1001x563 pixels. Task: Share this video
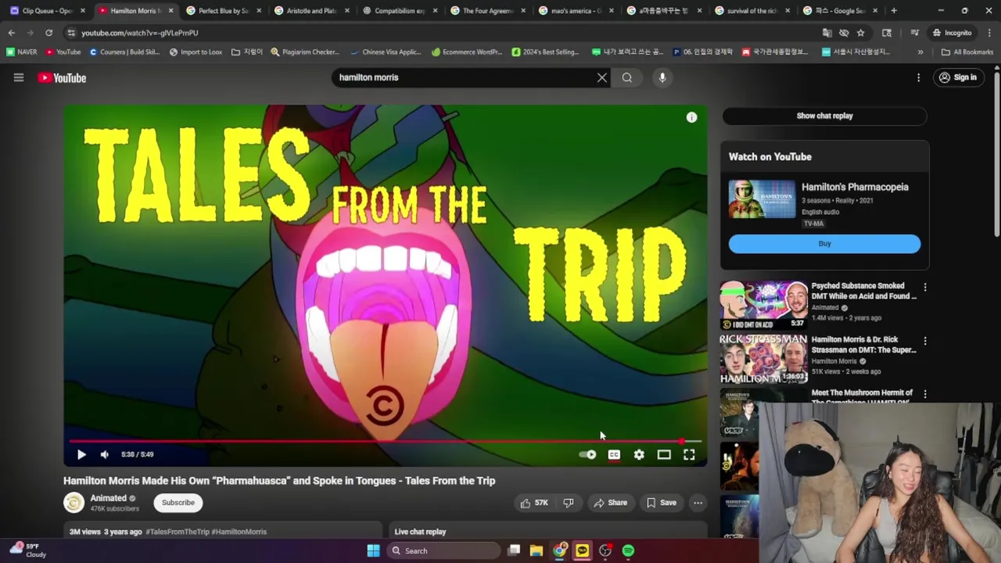point(610,503)
